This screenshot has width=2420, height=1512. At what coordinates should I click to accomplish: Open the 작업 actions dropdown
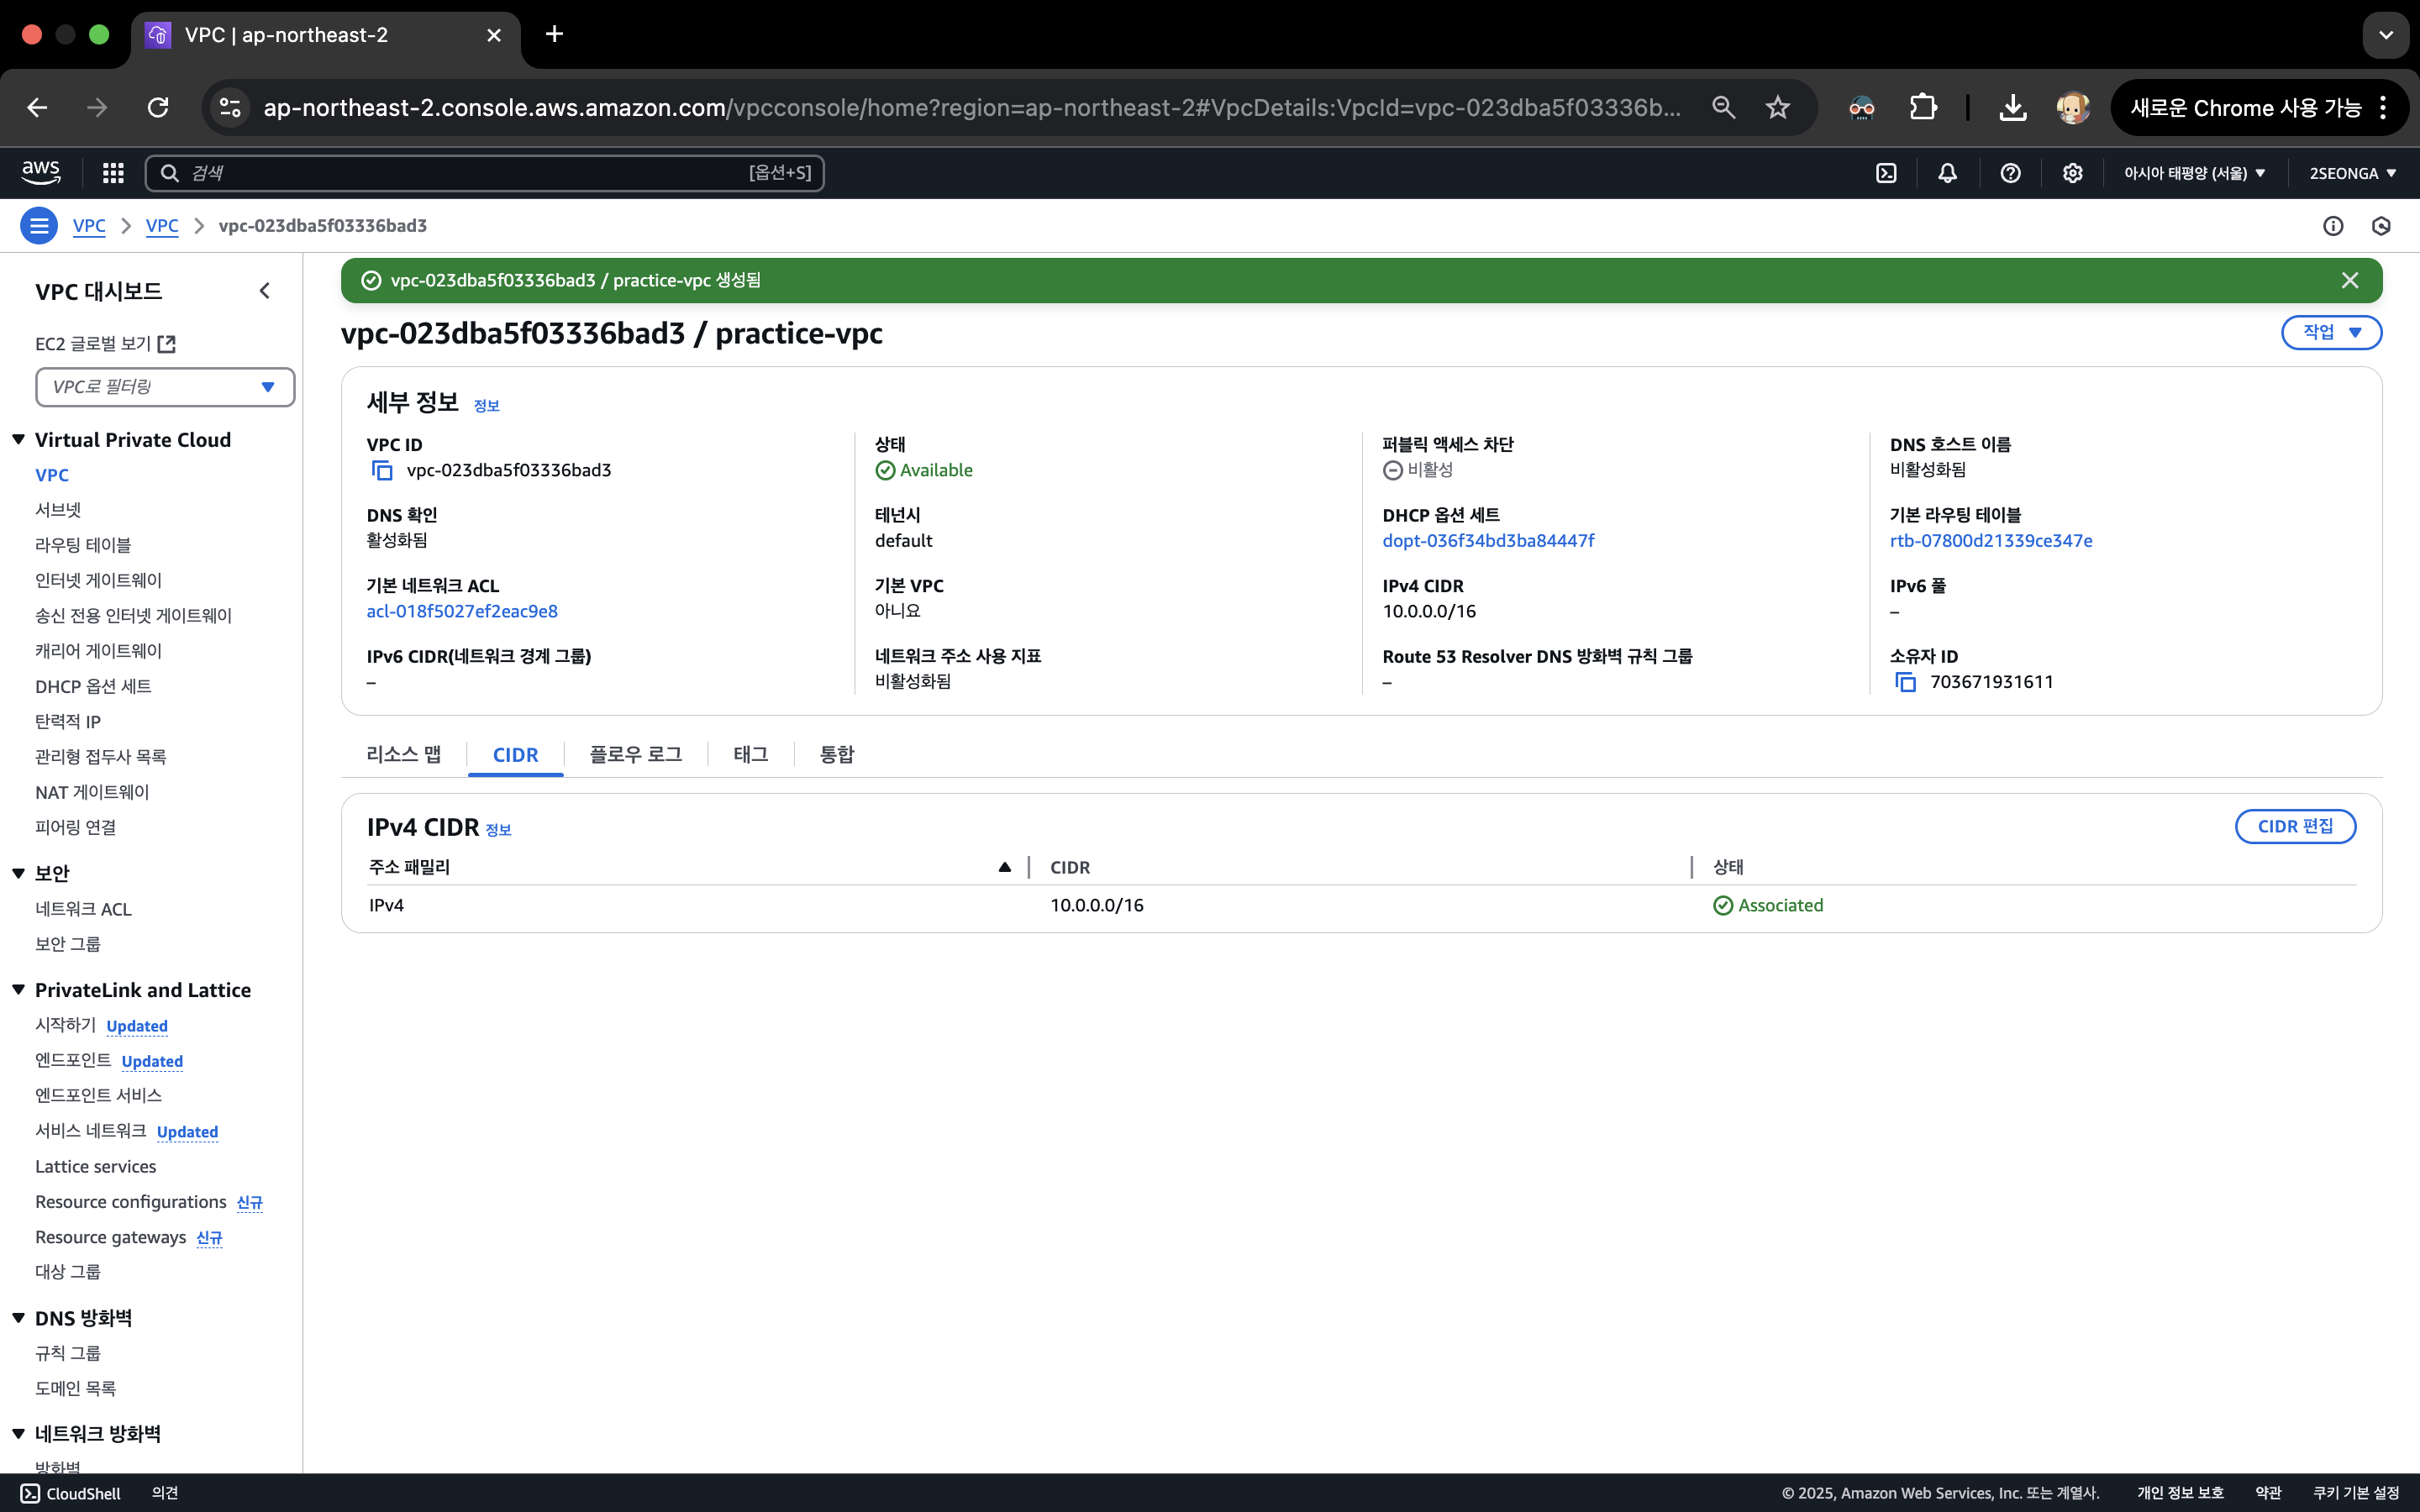point(2331,332)
